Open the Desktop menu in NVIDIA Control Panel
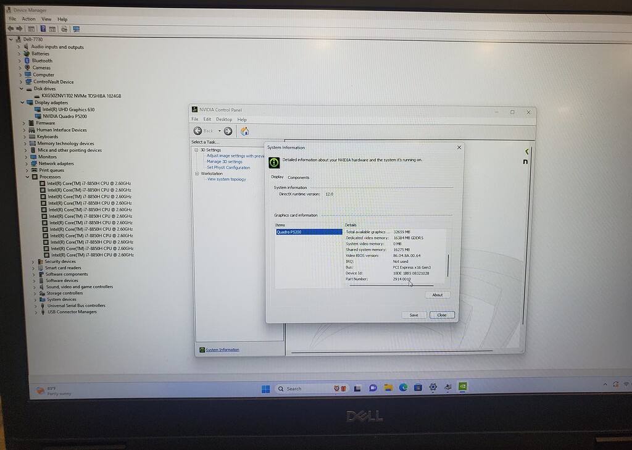 coord(223,119)
